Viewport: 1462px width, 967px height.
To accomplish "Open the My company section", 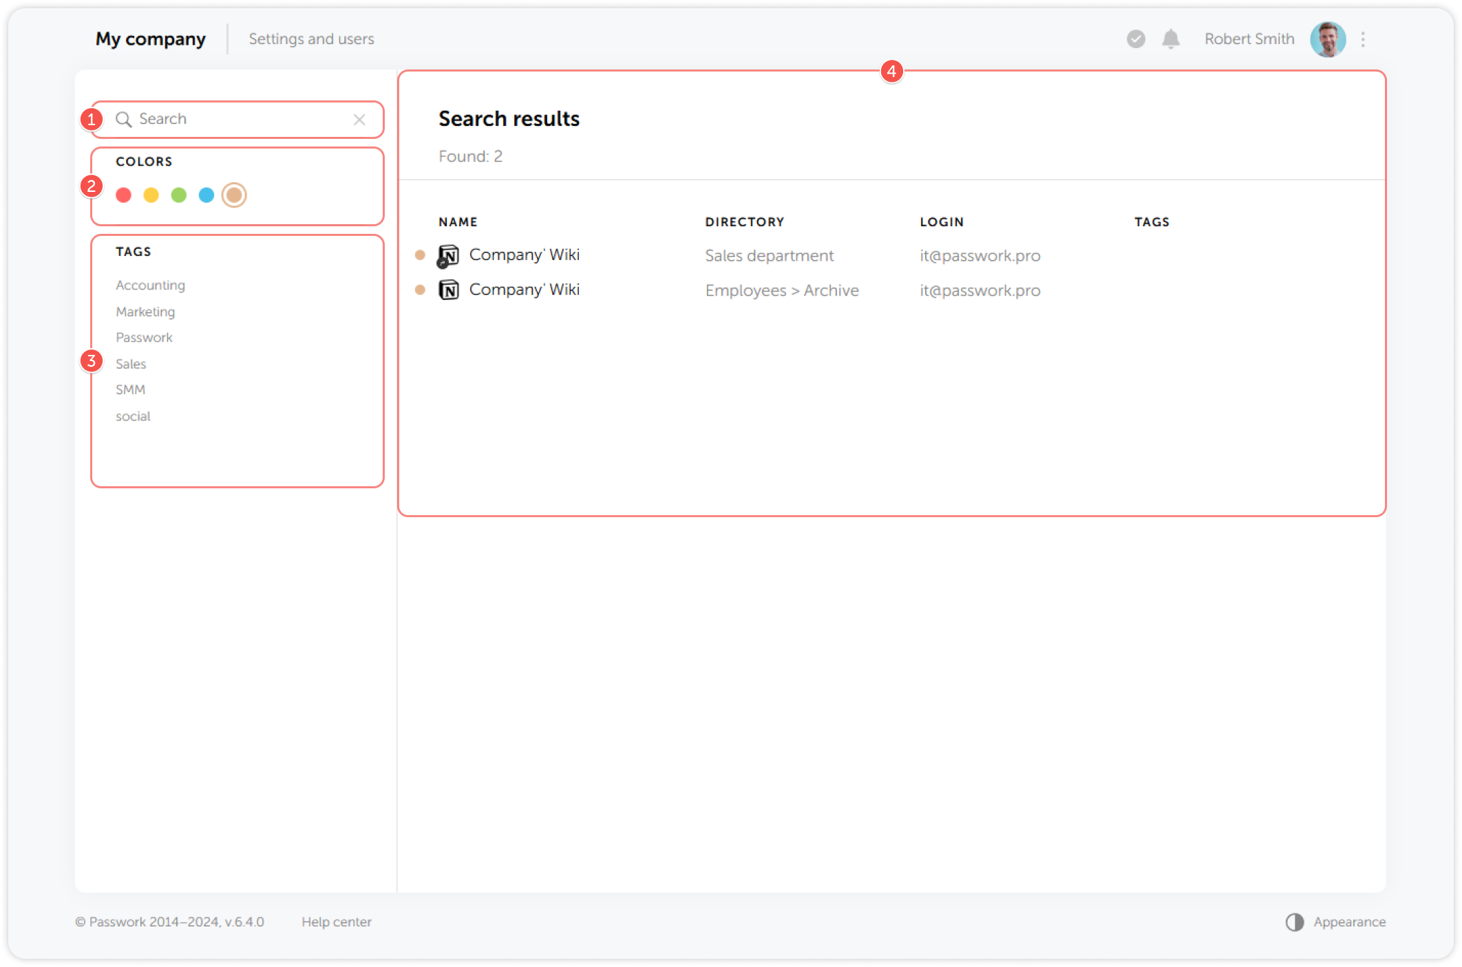I will click(150, 39).
